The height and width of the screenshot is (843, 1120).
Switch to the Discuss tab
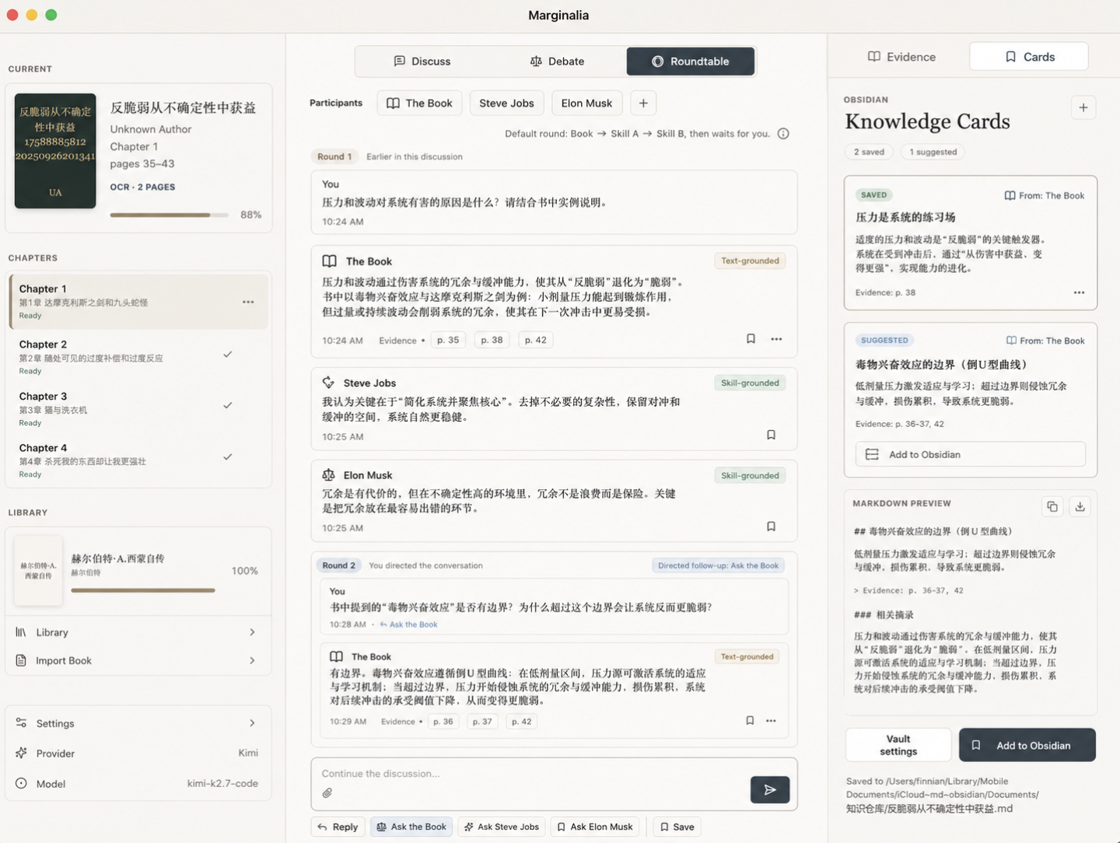[x=422, y=61]
